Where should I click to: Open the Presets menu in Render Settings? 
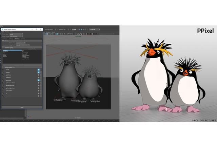coord(7,31)
